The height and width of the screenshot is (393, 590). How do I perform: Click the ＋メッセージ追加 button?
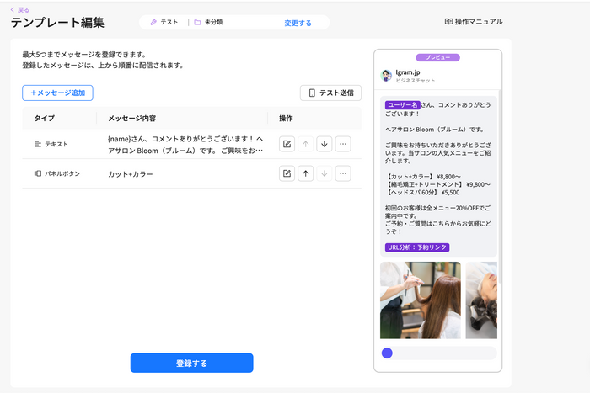coord(57,93)
